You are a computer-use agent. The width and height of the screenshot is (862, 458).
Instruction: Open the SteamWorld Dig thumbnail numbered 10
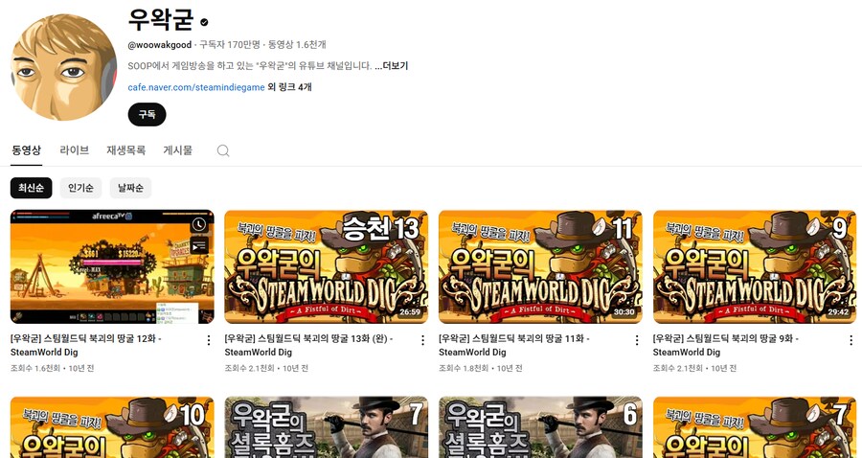pyautogui.click(x=112, y=427)
